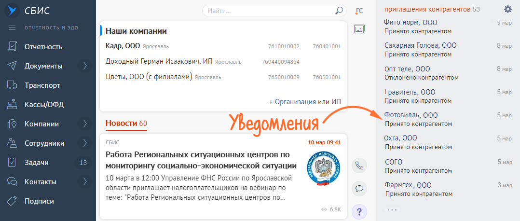Click the + Организация или ИП link
The image size is (520, 221).
[x=305, y=102]
